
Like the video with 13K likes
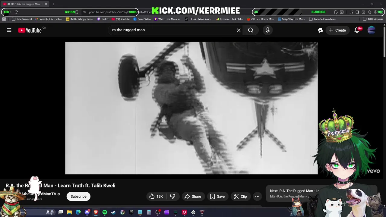coord(156,197)
